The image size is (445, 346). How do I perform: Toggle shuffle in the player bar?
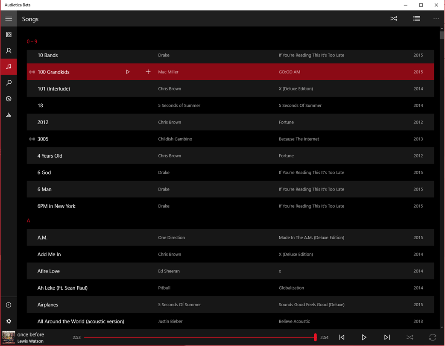[x=410, y=337]
